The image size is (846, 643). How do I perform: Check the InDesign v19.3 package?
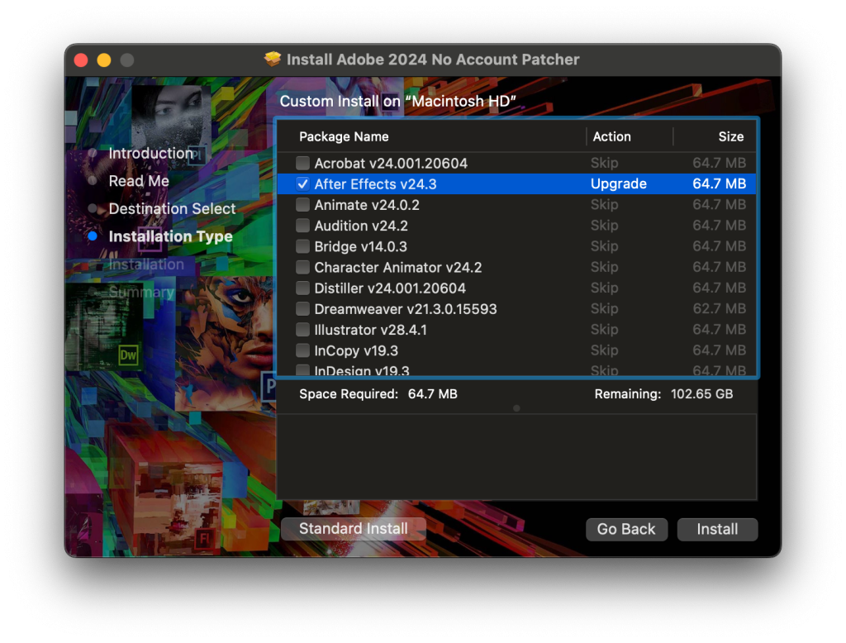[x=302, y=370]
